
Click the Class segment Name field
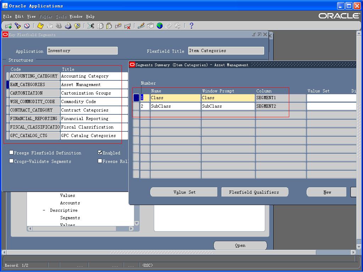(x=175, y=98)
